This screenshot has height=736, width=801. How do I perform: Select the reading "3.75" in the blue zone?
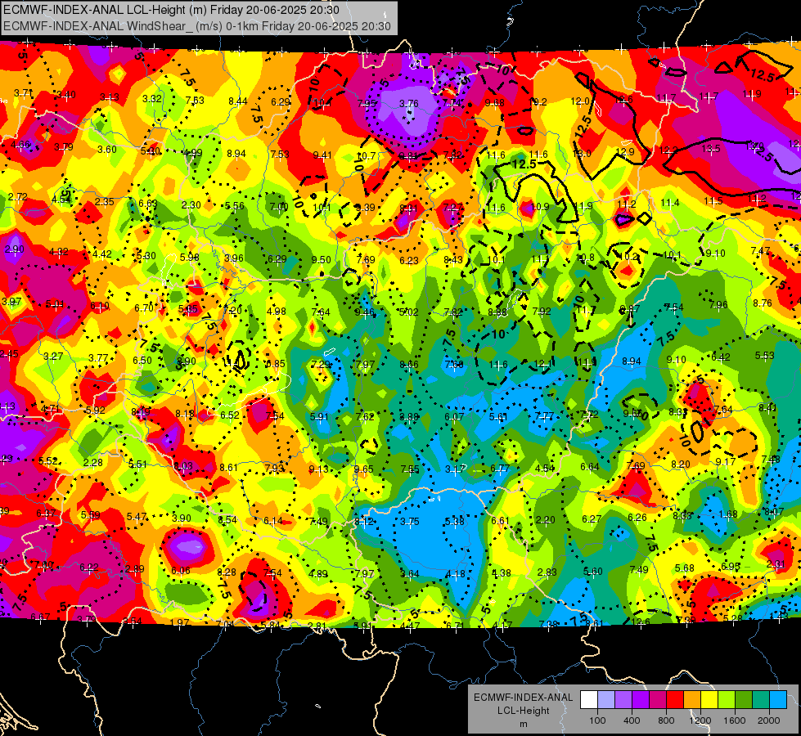[410, 522]
